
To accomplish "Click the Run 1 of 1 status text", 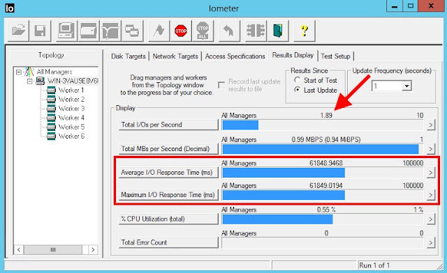I will 374,265.
